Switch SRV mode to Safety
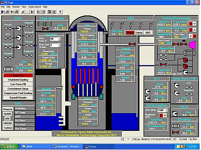Viewport: 201px width, 150px height. pos(139,33)
